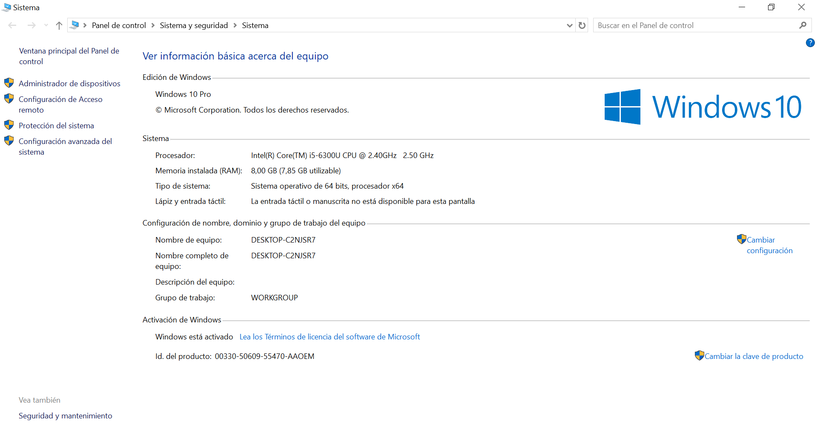Screen dimensions: 817x432
Task: Open help with the blue question icon
Action: pos(810,42)
